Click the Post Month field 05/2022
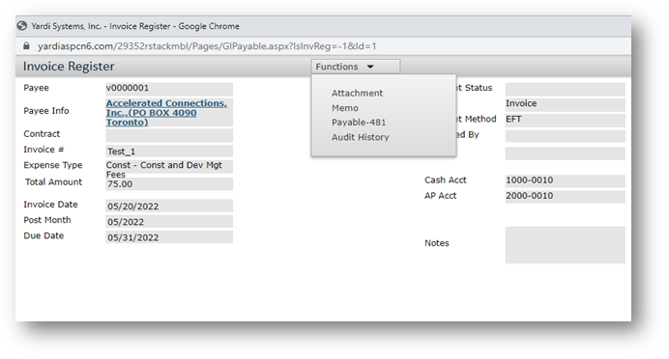Screen dimensions: 669x359 169,221
